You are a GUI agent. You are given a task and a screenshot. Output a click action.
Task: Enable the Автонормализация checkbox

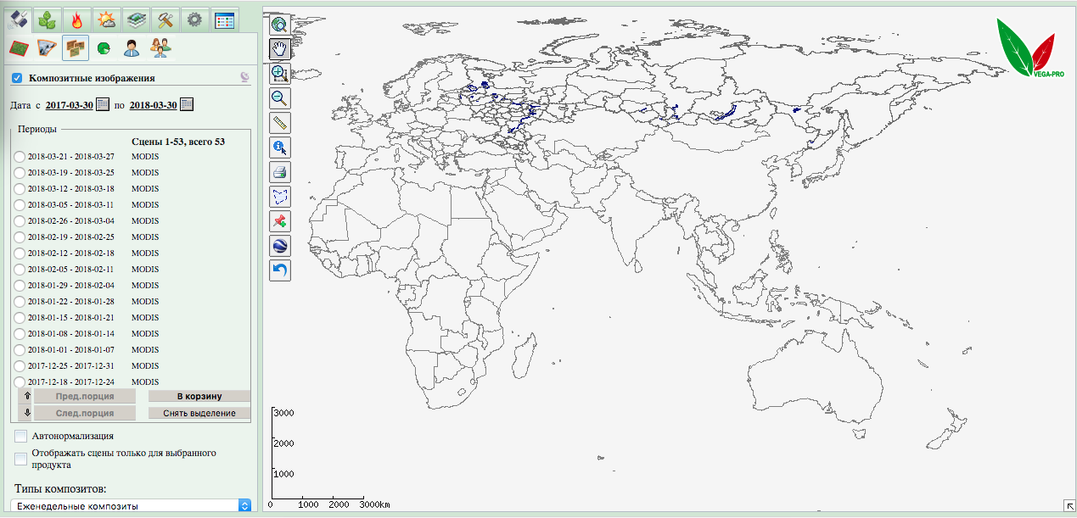[x=20, y=436]
